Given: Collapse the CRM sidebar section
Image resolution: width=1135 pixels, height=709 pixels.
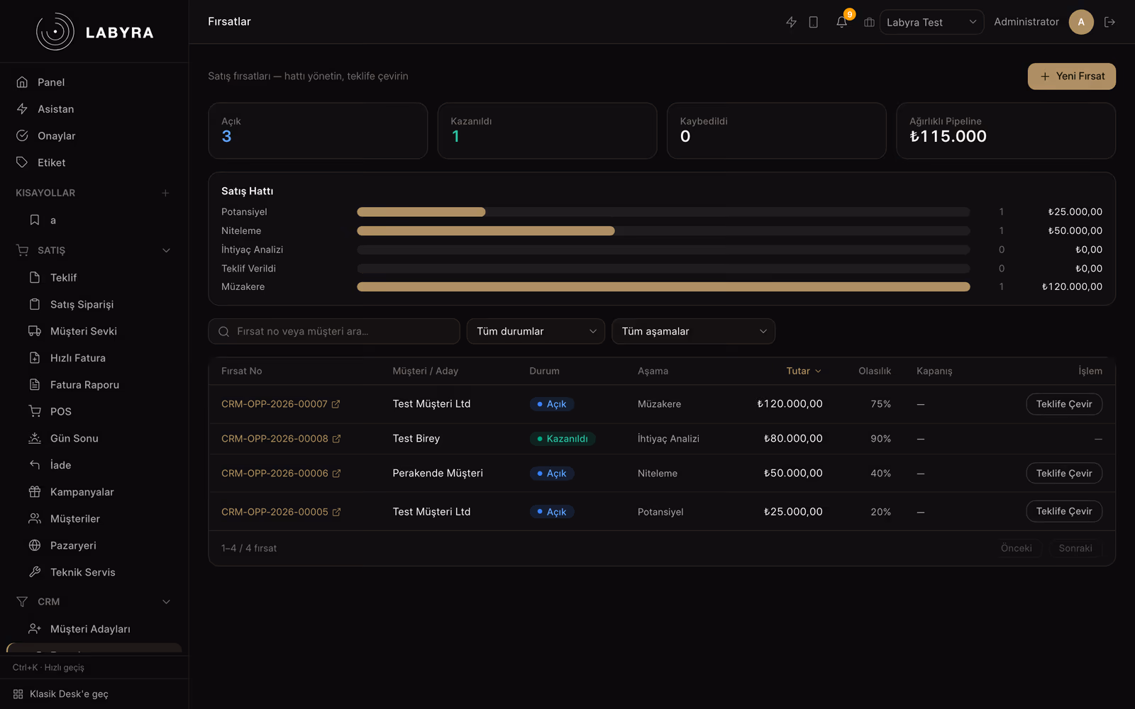Looking at the screenshot, I should pos(166,602).
